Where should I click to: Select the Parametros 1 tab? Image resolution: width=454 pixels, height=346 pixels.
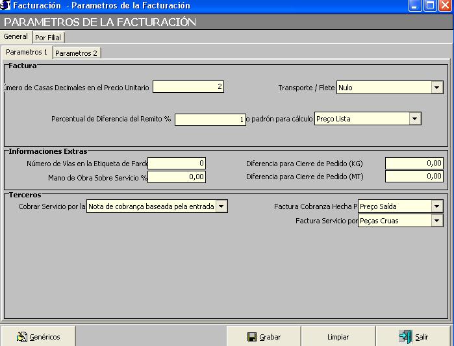tap(27, 52)
